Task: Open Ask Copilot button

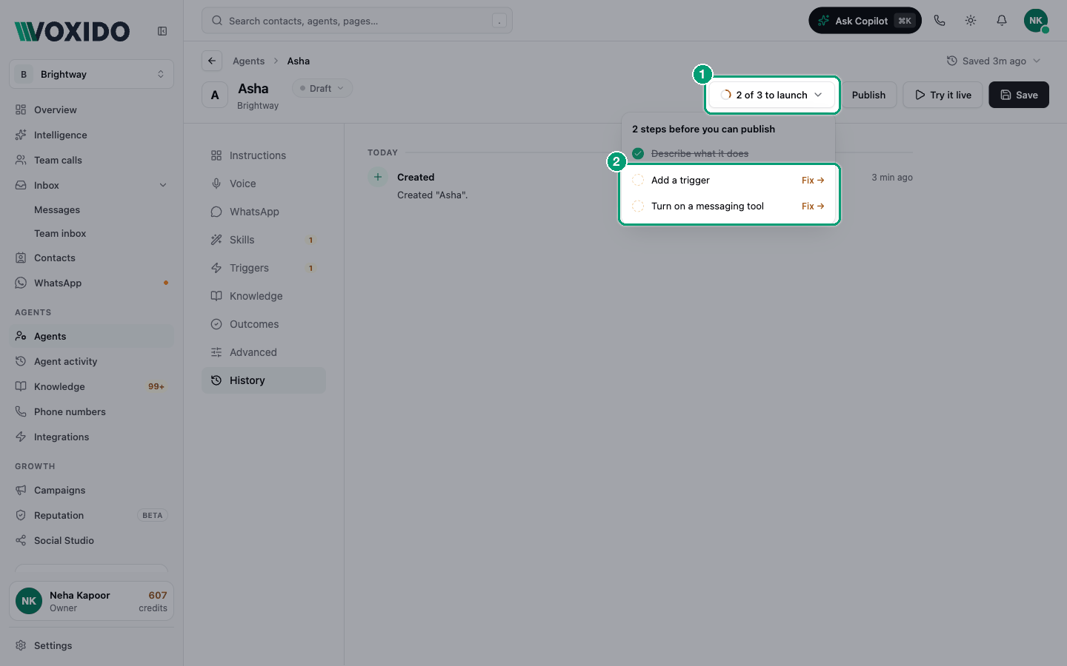Action: pos(865,21)
